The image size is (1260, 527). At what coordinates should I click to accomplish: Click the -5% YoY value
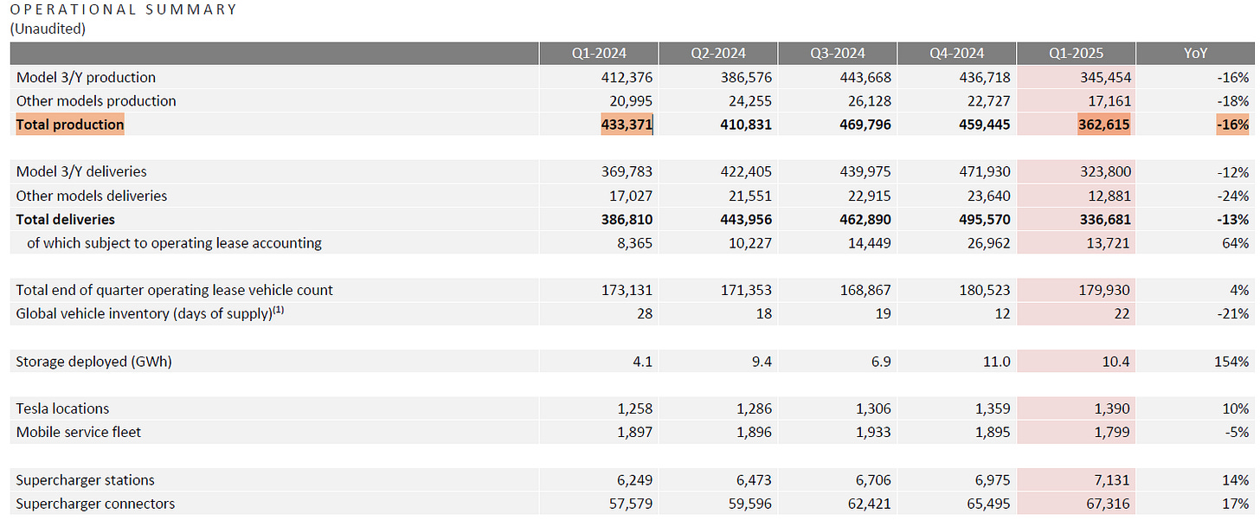[x=1236, y=432]
